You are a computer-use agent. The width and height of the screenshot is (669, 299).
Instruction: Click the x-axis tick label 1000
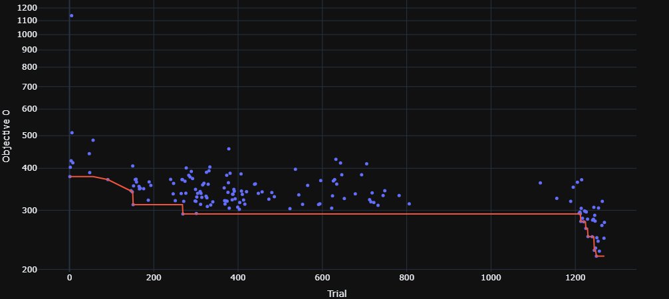tap(491, 278)
